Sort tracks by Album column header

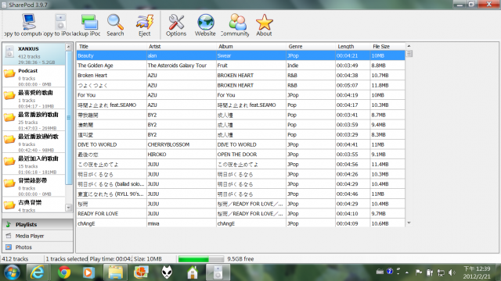(251, 47)
